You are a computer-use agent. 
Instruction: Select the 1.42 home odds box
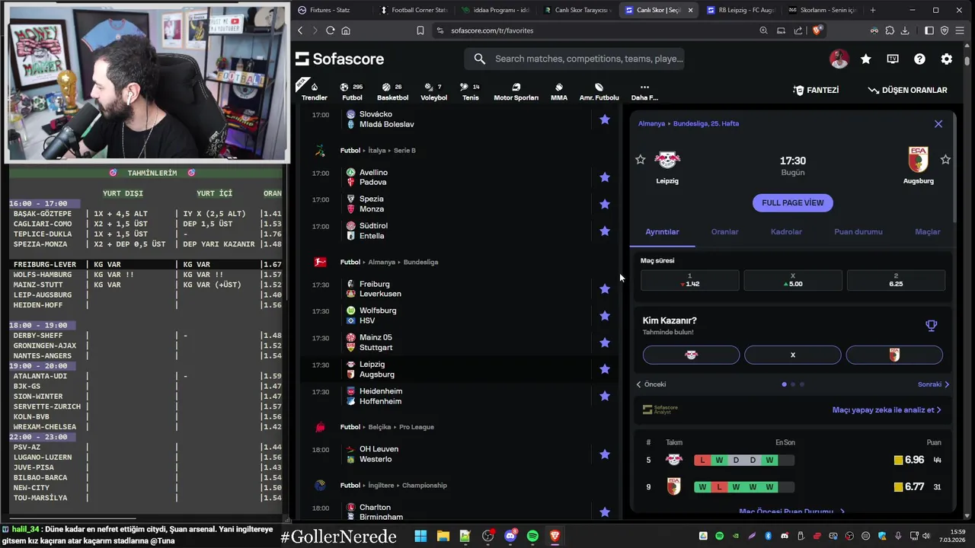click(689, 280)
